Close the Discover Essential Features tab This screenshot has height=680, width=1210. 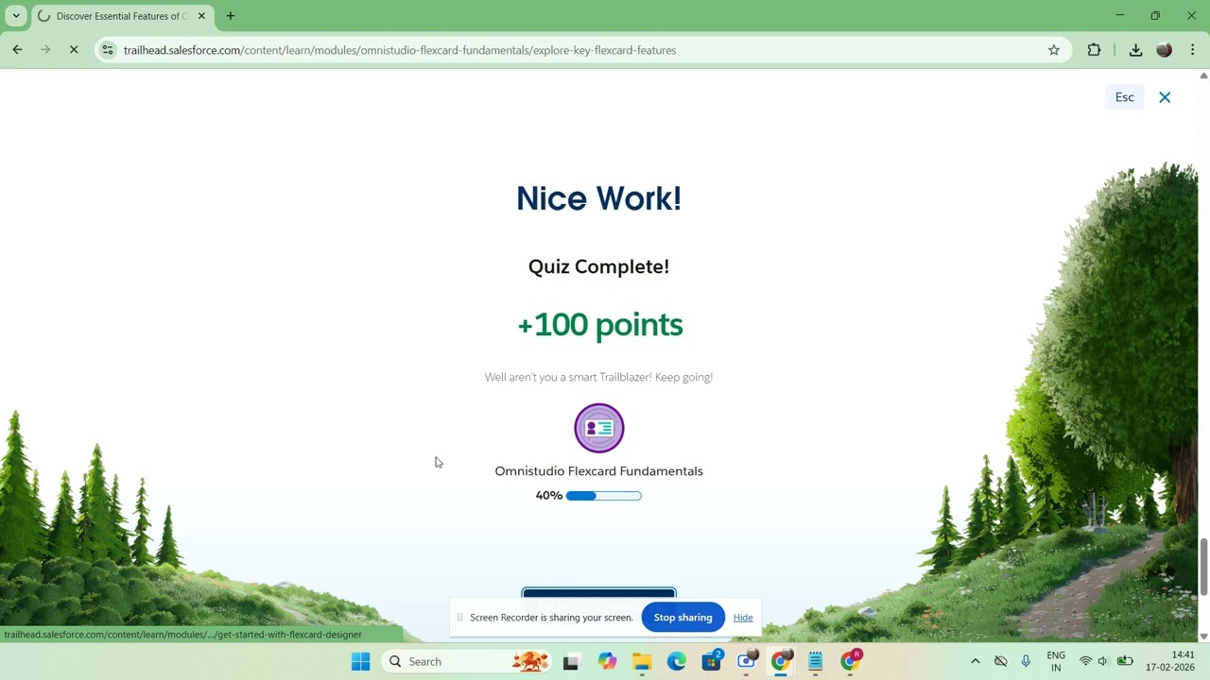[x=201, y=16]
